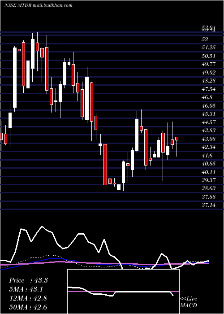
Task: Select the 42.34 price axis label
Action: [209, 147]
